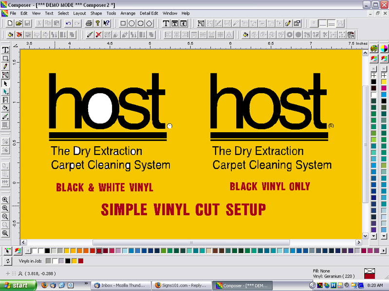The image size is (389, 291).
Task: Choose the polygon shape tool
Action: [149, 23]
